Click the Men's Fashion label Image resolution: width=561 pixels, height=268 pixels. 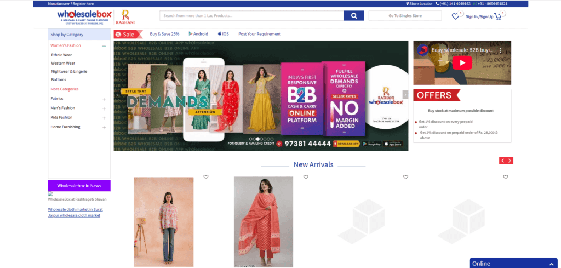point(62,108)
